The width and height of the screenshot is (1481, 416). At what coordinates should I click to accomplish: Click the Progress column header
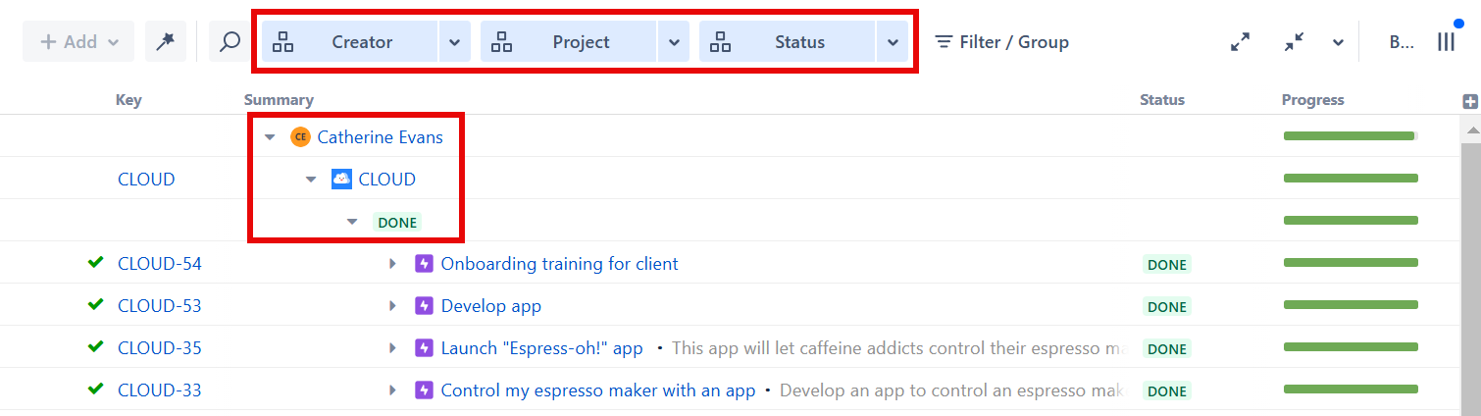(x=1312, y=100)
